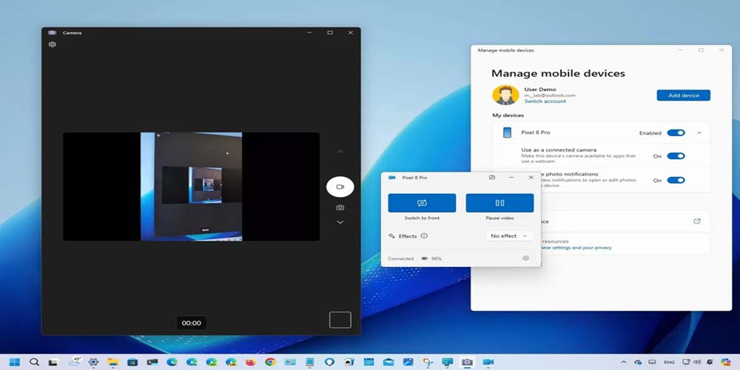
Task: Click the down chevron below the photo button
Action: pos(340,222)
